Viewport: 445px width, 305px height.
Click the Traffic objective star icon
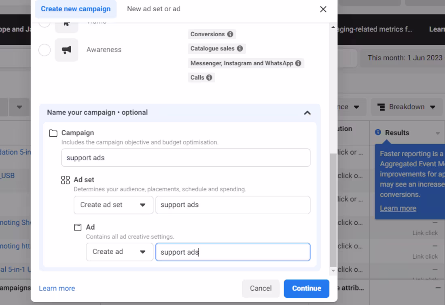[x=66, y=21]
